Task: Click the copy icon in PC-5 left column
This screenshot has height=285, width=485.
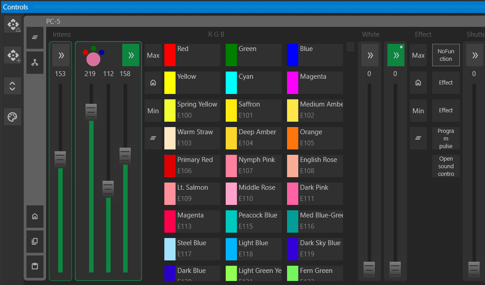Action: (35, 241)
